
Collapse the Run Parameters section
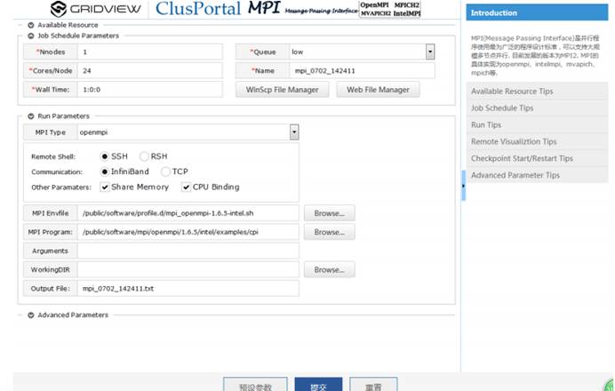(x=30, y=116)
